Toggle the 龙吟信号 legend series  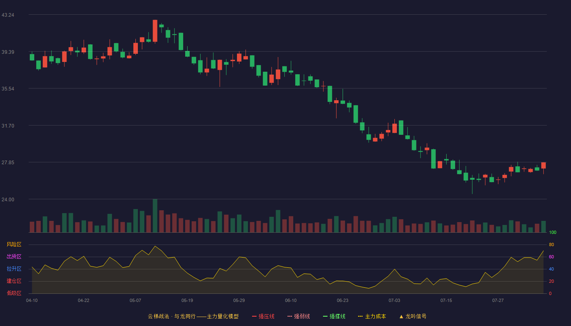click(x=413, y=316)
